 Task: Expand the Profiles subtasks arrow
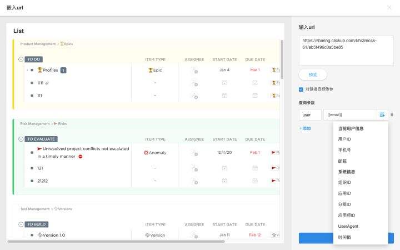point(27,71)
